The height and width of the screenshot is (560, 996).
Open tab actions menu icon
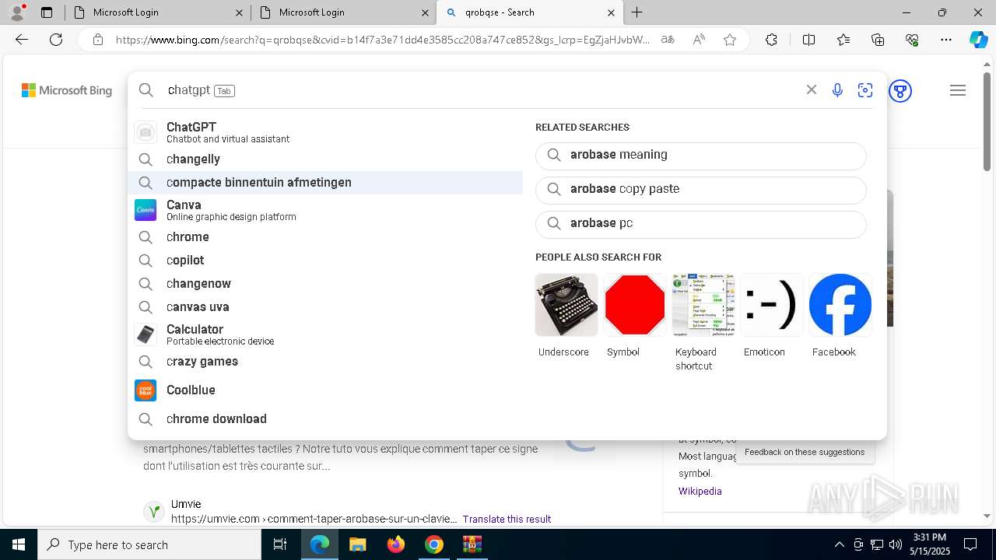click(x=47, y=12)
